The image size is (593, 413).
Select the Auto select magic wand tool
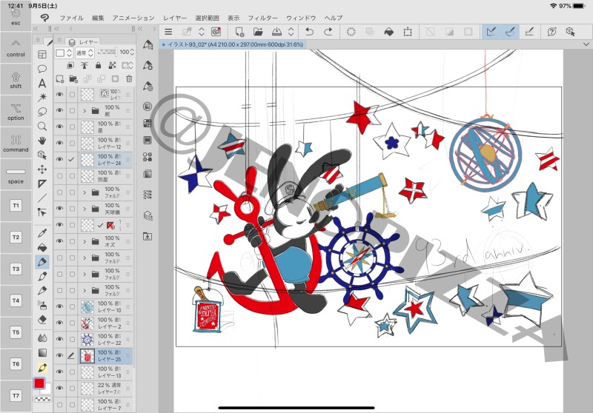(42, 98)
